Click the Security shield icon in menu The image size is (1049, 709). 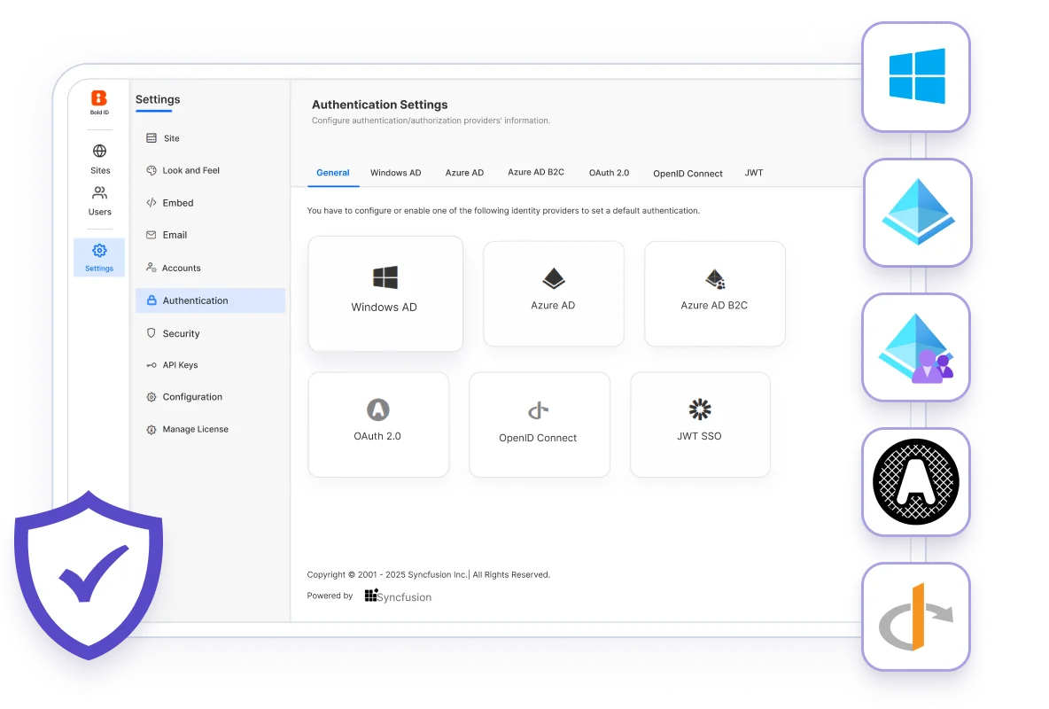click(152, 332)
